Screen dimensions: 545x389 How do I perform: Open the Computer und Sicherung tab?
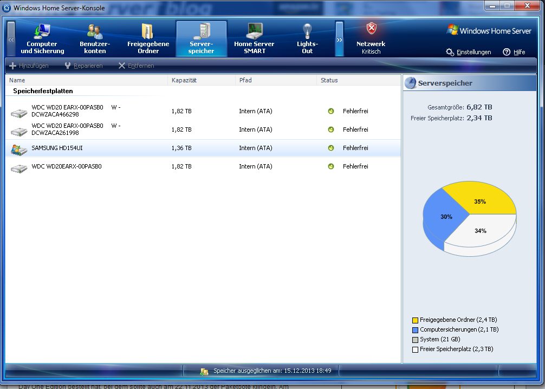click(x=42, y=38)
